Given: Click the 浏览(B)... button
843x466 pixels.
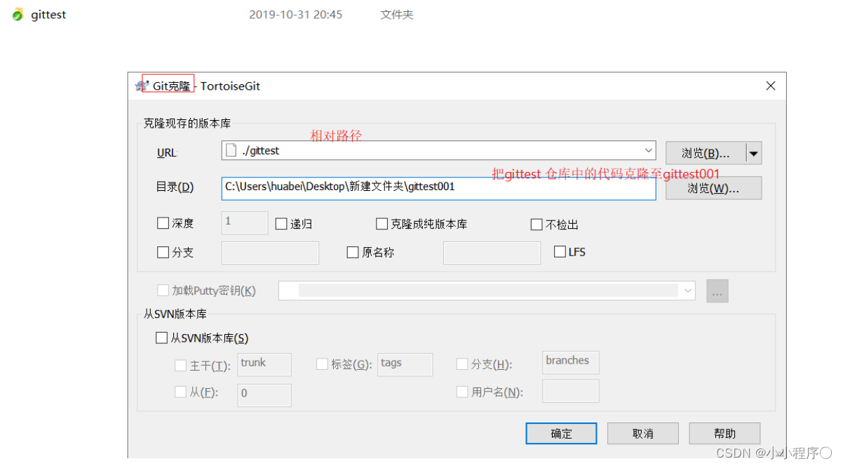Looking at the screenshot, I should 706,152.
